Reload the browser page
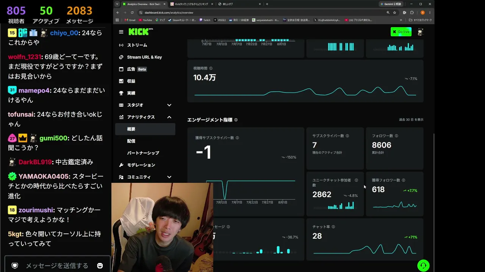The width and height of the screenshot is (485, 272). [132, 12]
